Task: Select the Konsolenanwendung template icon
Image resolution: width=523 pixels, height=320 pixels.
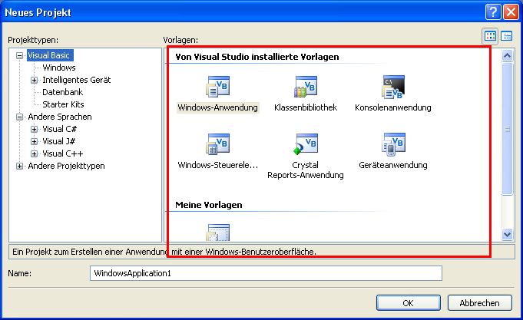Action: coord(393,87)
